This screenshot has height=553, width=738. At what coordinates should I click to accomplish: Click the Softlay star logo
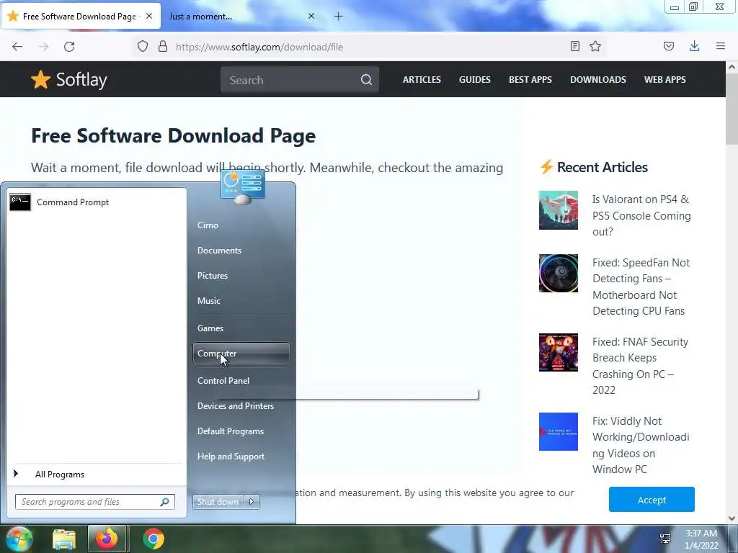coord(40,79)
